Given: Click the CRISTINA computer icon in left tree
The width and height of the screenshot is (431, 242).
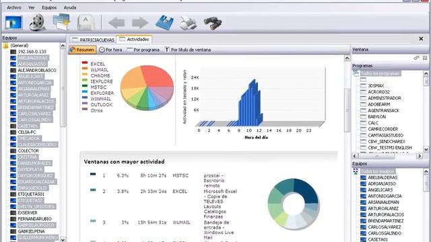Looking at the screenshot, I should (13, 157).
